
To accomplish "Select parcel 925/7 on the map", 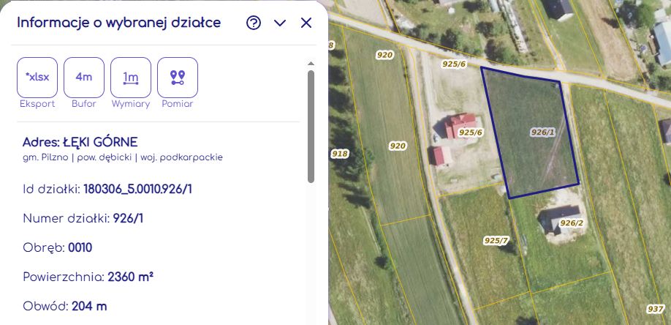I will (496, 241).
